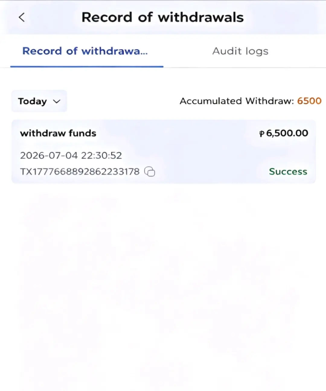This screenshot has height=391, width=326.
Task: Click the Record of withdrawals page title
Action: pyautogui.click(x=163, y=17)
